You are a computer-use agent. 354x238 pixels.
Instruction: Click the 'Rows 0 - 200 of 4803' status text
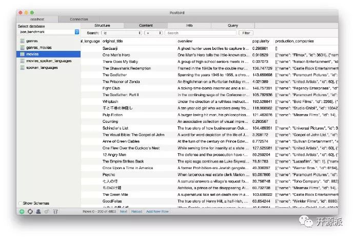pyautogui.click(x=100, y=212)
